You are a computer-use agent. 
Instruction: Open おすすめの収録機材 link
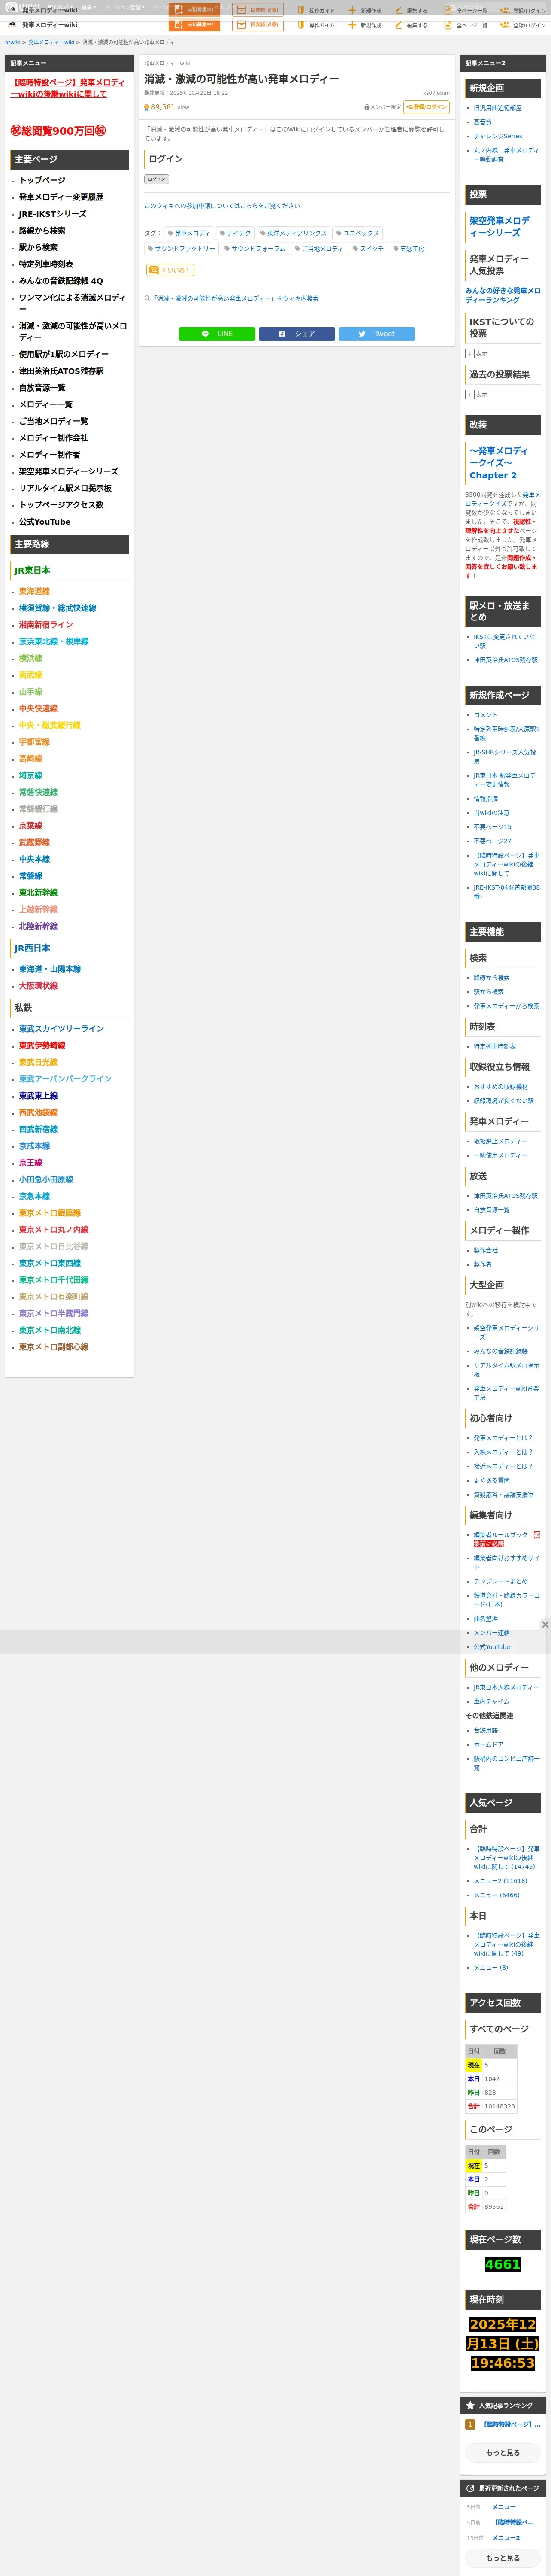pyautogui.click(x=501, y=1086)
